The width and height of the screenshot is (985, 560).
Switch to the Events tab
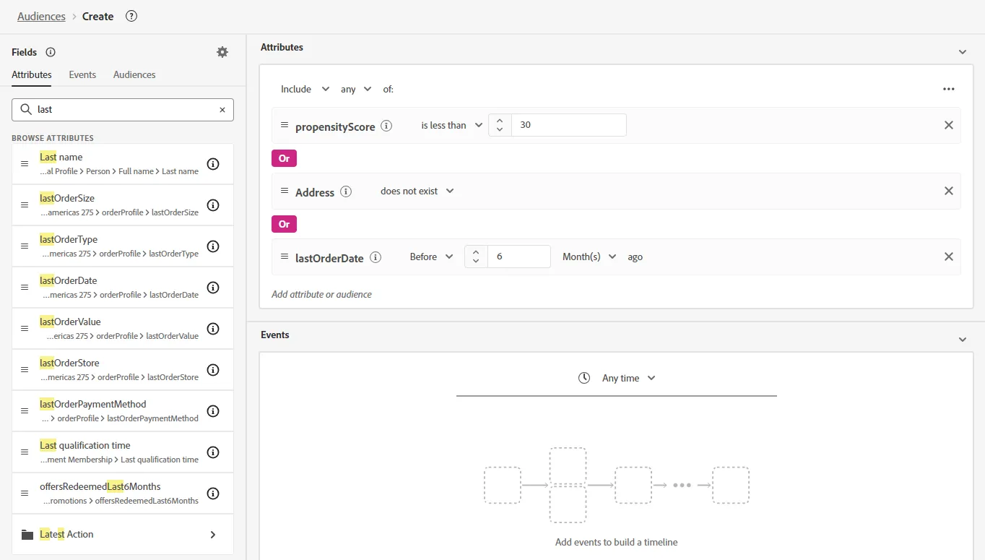coord(82,74)
